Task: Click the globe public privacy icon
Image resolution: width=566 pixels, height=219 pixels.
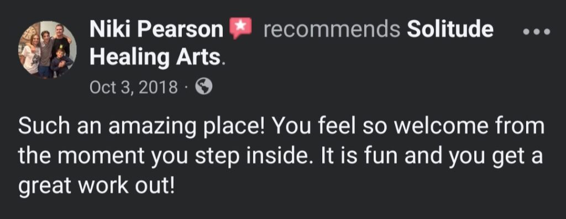Action: 203,87
